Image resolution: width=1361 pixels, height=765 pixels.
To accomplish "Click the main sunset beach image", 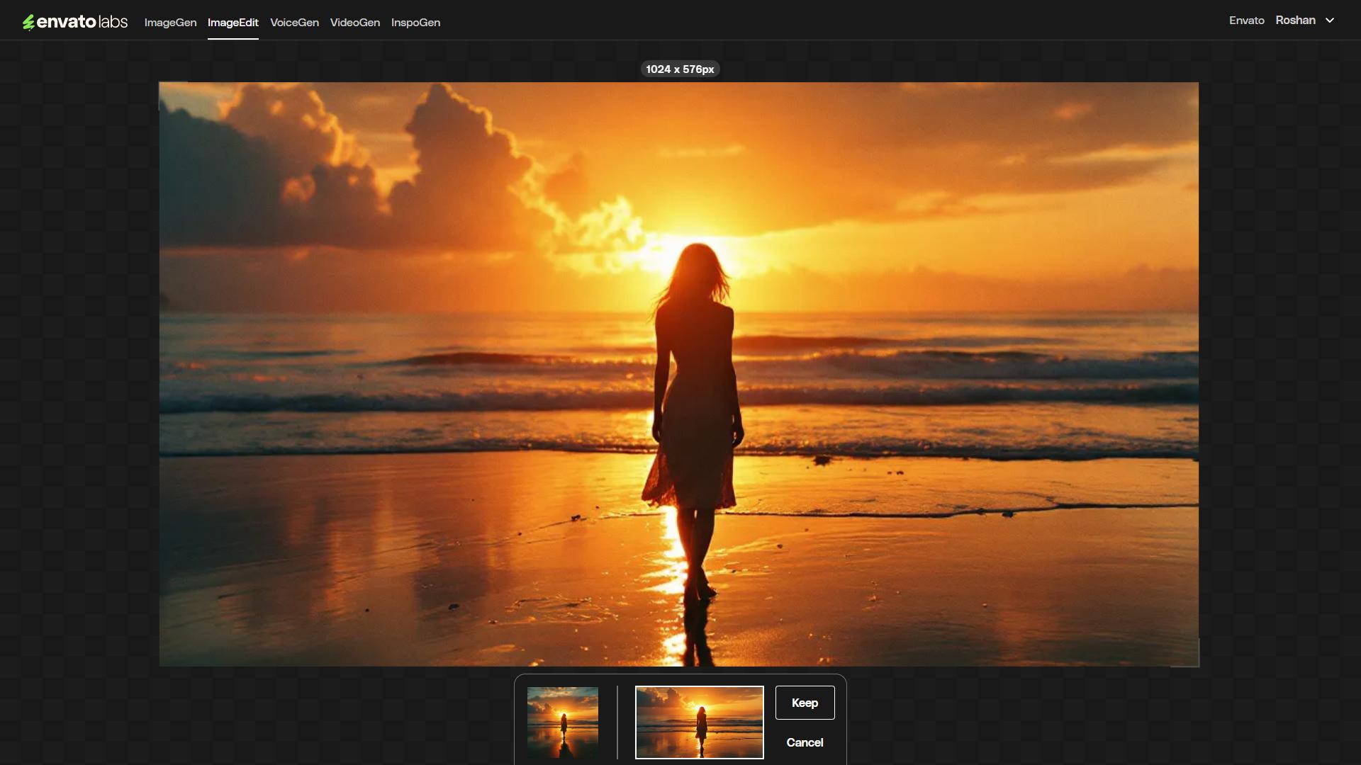I will click(678, 374).
